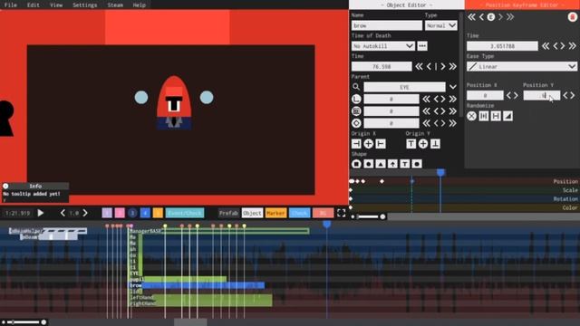Toggle the parent position offset icon
This screenshot has width=580, height=326.
(356, 99)
